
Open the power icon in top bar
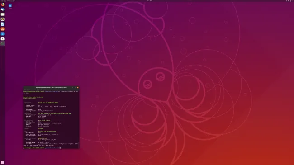pyautogui.click(x=291, y=1)
